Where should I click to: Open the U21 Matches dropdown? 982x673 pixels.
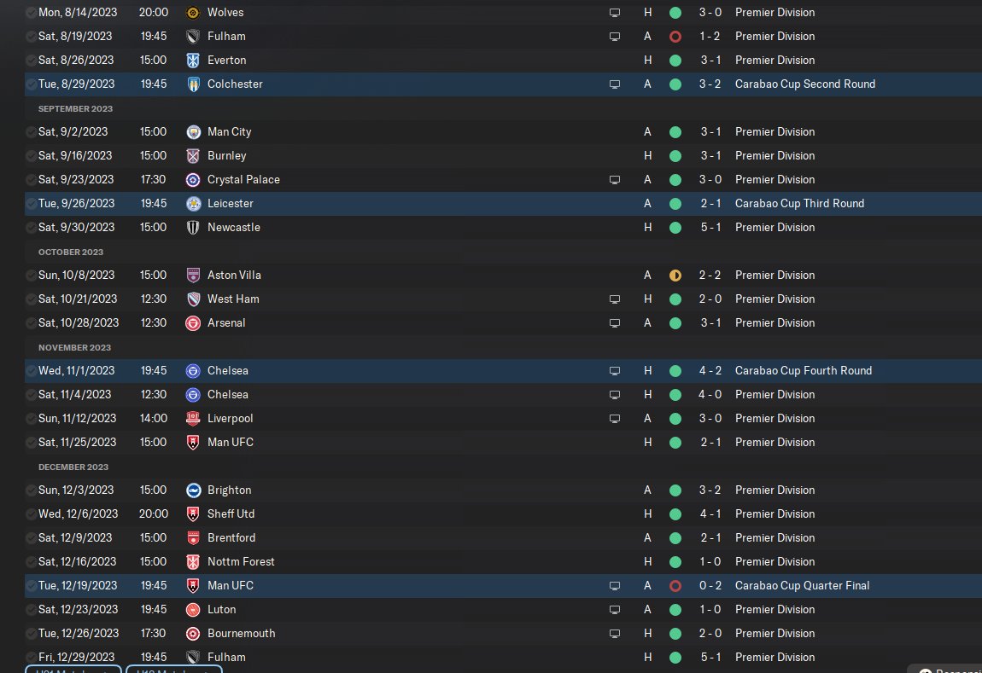(73, 670)
